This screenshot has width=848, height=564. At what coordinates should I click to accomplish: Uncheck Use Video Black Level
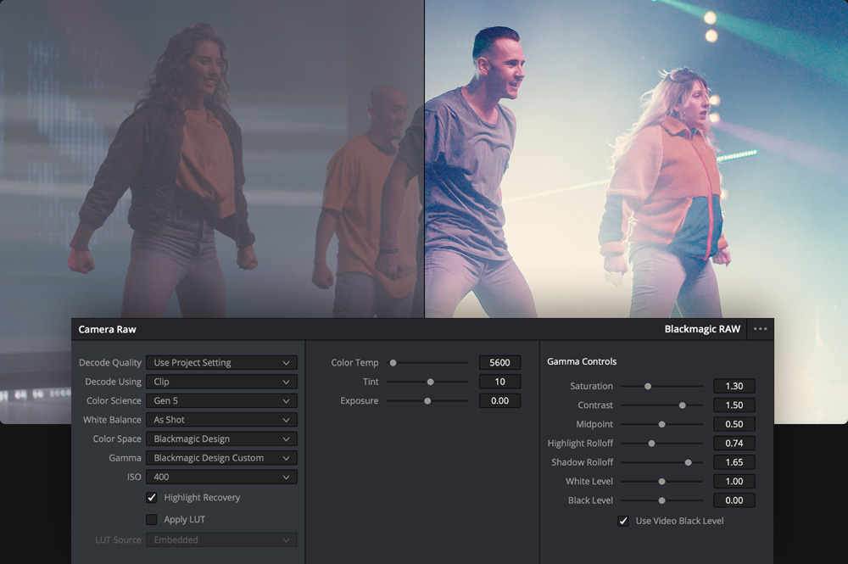(623, 521)
